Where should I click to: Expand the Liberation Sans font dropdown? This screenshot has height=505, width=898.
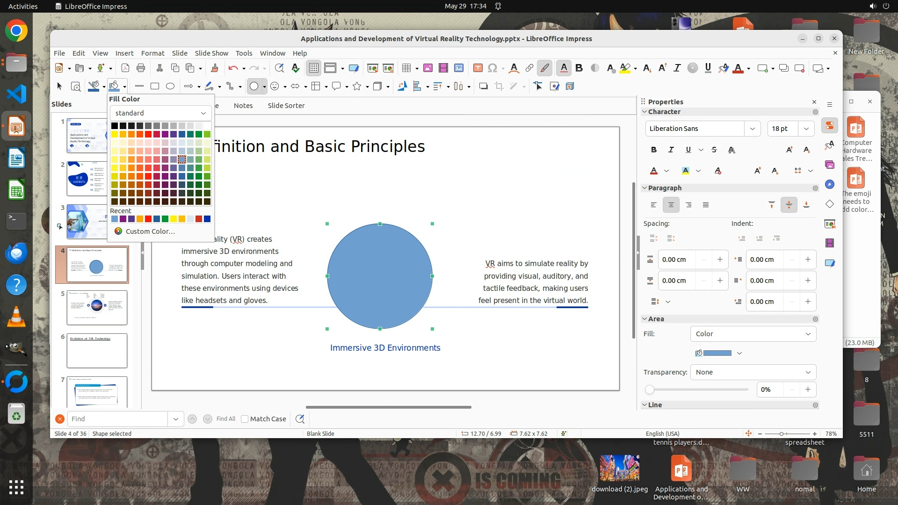[x=752, y=129]
